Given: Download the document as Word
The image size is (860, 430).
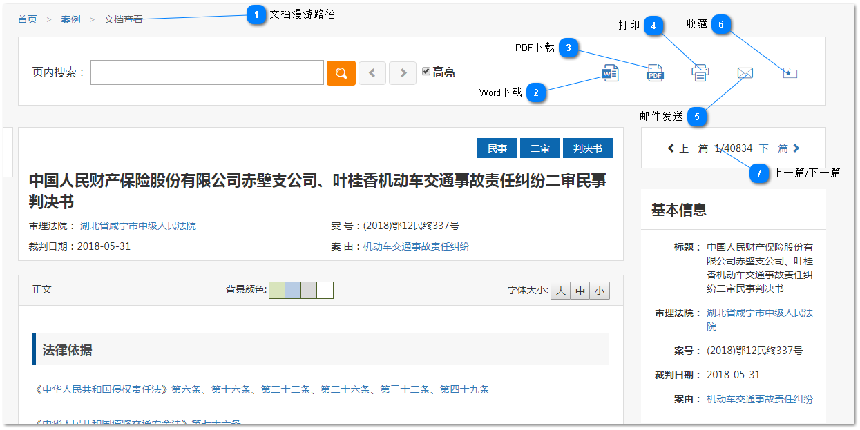Looking at the screenshot, I should pyautogui.click(x=609, y=72).
